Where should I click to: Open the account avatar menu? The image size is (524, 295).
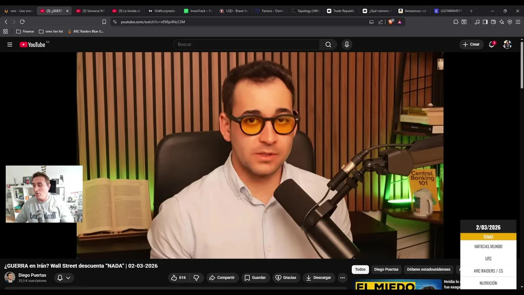507,44
